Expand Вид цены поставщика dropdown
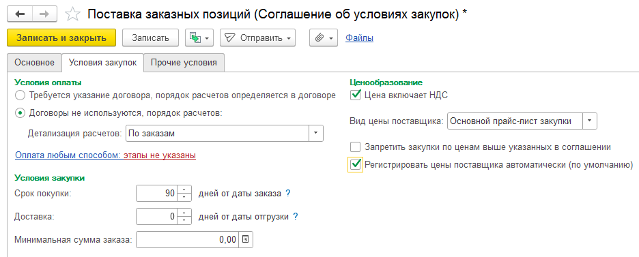Image resolution: width=639 pixels, height=257 pixels. (590, 121)
